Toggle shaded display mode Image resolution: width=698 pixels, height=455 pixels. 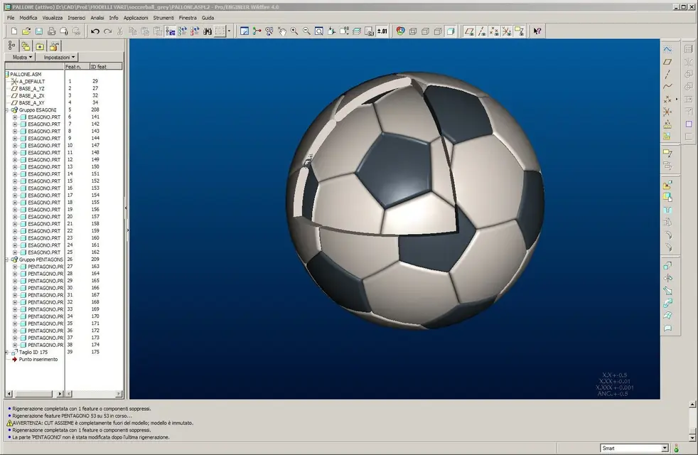(451, 31)
